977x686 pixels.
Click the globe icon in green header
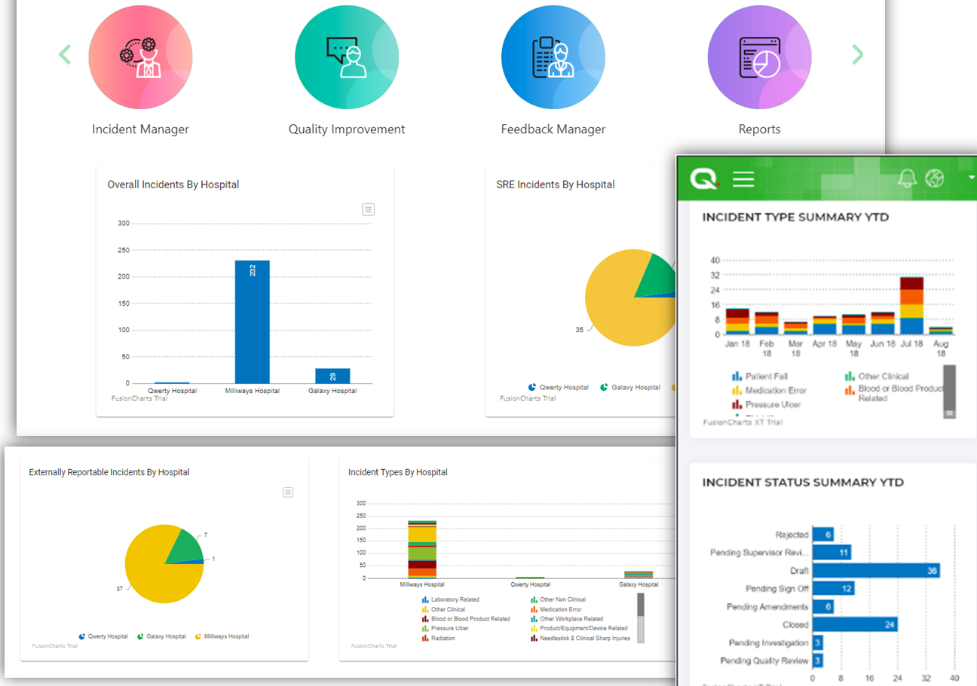[x=935, y=178]
